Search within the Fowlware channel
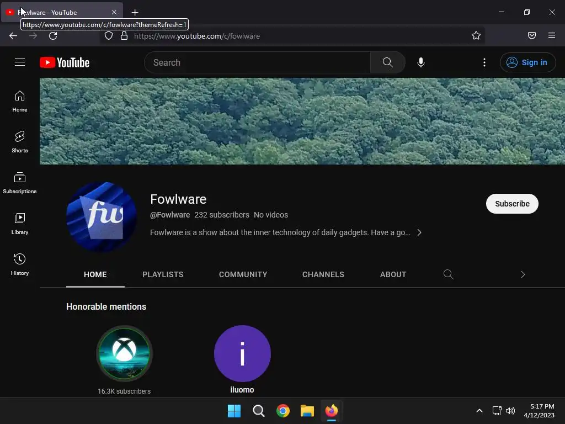The image size is (565, 424). [448, 274]
